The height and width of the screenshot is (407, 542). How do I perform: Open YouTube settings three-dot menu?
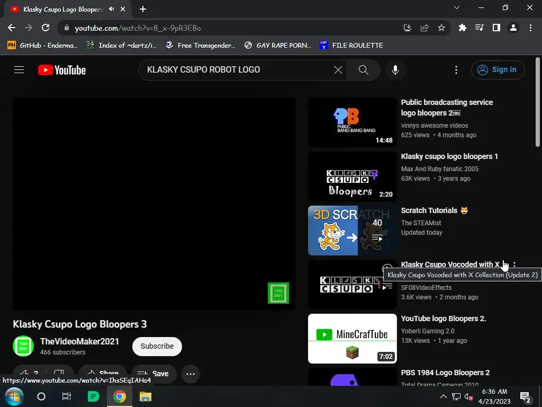[456, 70]
